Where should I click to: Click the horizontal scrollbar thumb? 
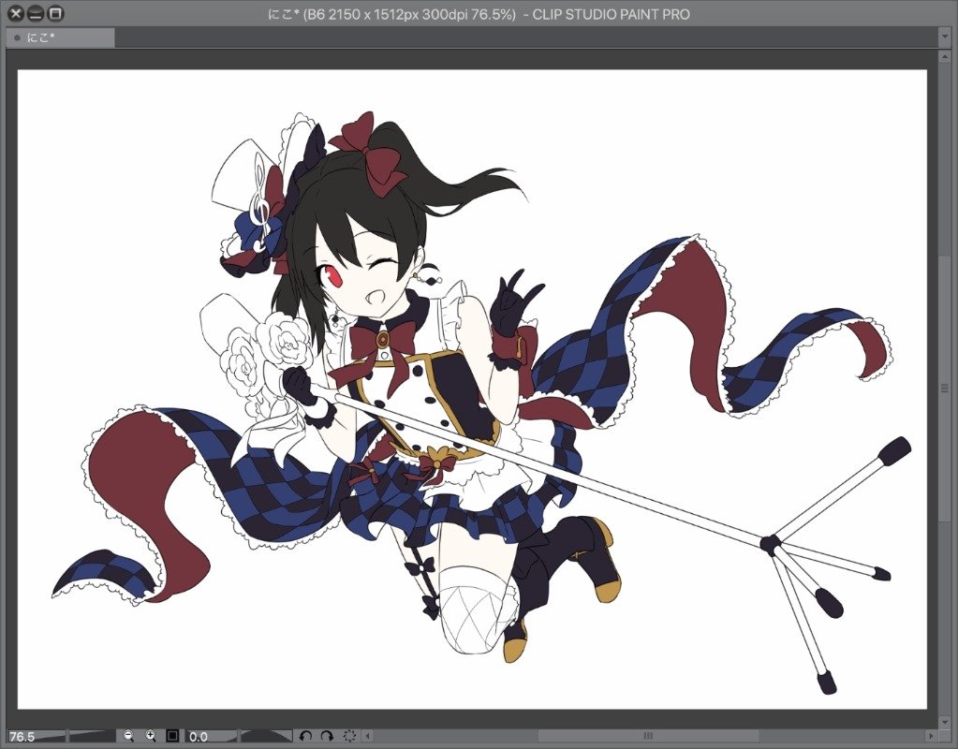648,736
